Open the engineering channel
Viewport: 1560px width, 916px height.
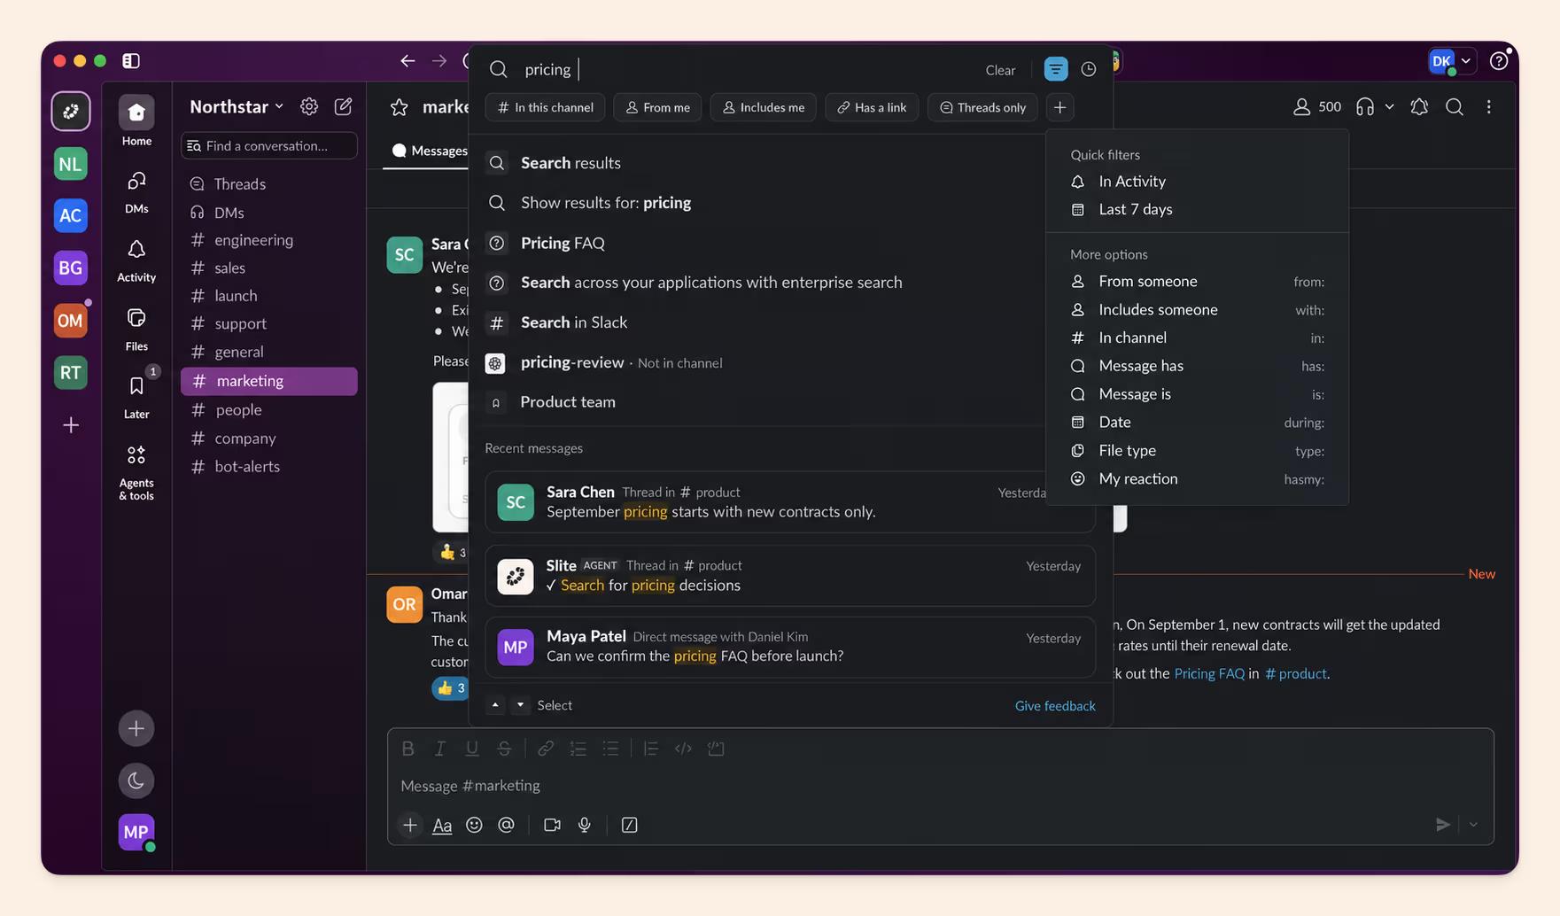point(269,240)
